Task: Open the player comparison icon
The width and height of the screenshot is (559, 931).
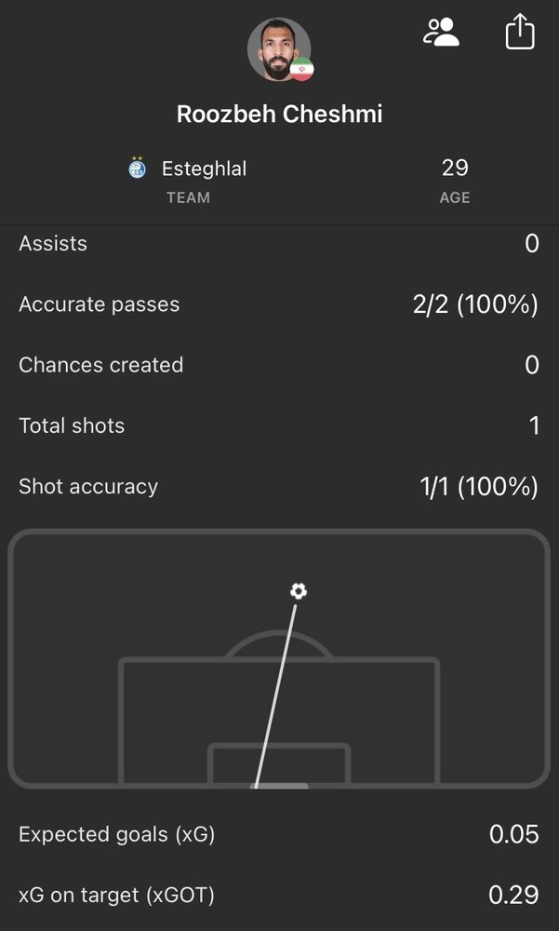Action: [441, 32]
